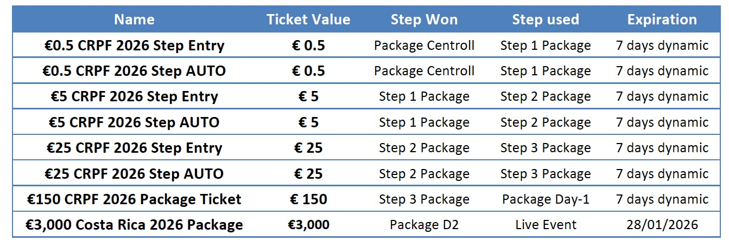
Task: Select the Step used column header
Action: point(545,20)
